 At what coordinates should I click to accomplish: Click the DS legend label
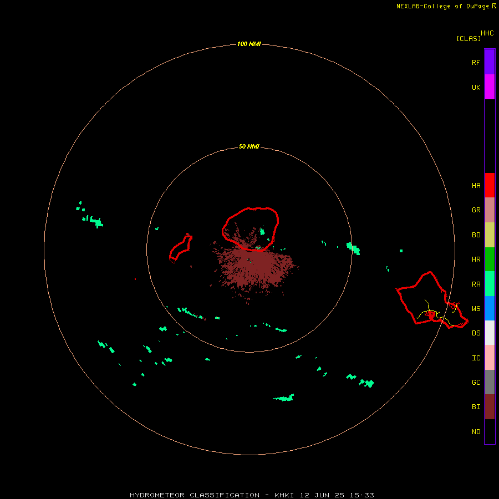(476, 333)
